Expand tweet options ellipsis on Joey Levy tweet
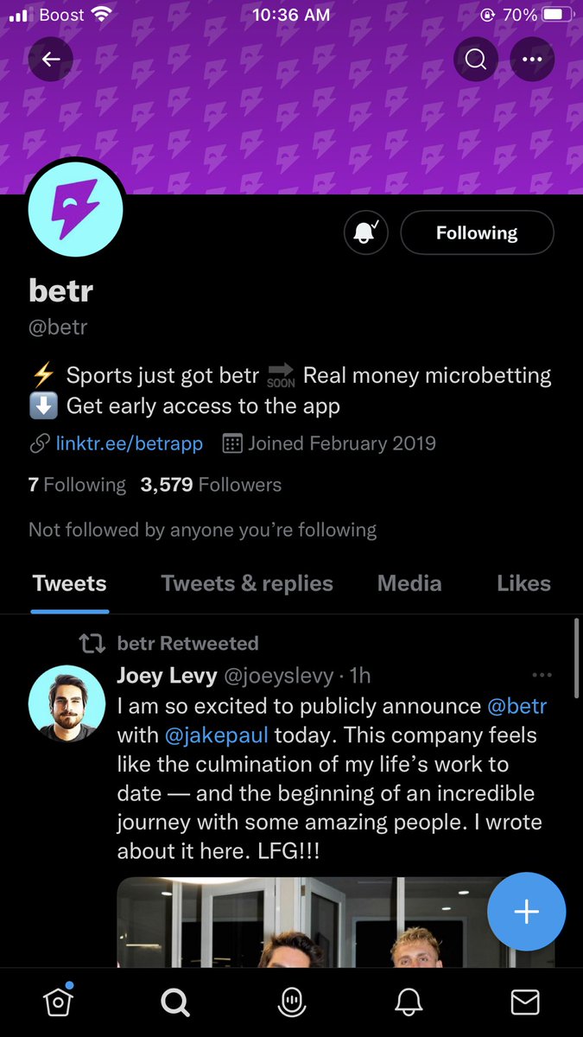 [542, 676]
